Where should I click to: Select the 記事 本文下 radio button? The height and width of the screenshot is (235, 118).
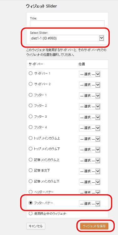pos(31,171)
